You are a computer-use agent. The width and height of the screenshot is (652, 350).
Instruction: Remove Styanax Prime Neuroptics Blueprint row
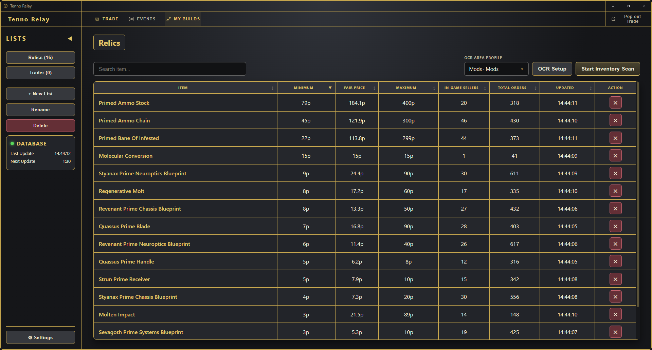615,173
